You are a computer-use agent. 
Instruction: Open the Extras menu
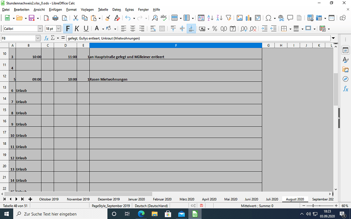[129, 9]
